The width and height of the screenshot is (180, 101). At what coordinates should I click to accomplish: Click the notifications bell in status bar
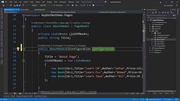(176, 100)
